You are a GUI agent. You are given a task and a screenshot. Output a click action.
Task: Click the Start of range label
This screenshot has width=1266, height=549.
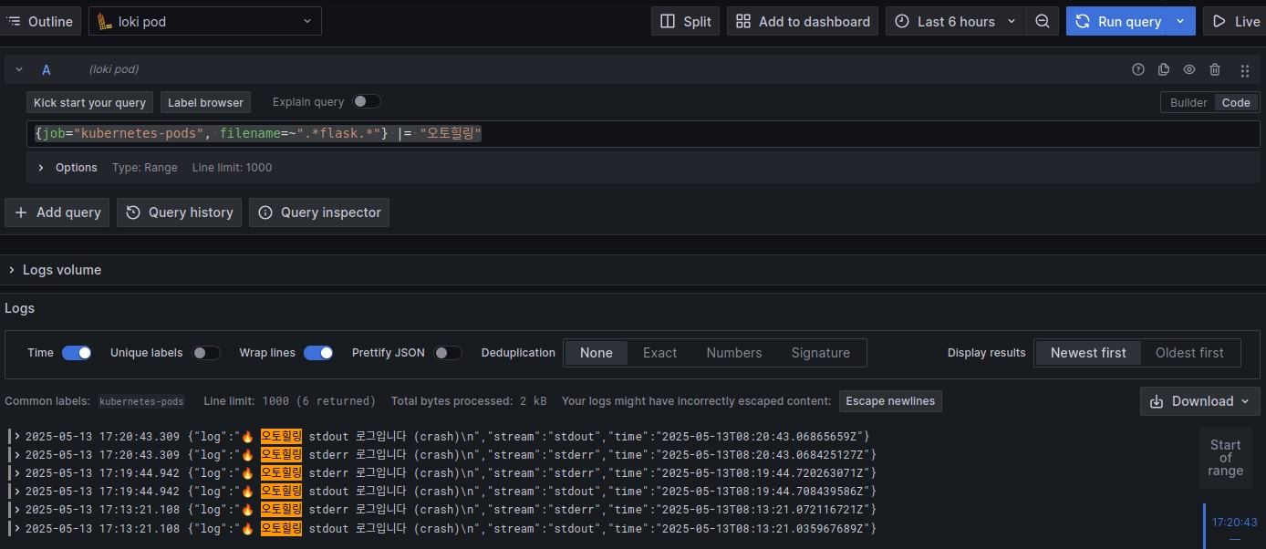coord(1226,458)
